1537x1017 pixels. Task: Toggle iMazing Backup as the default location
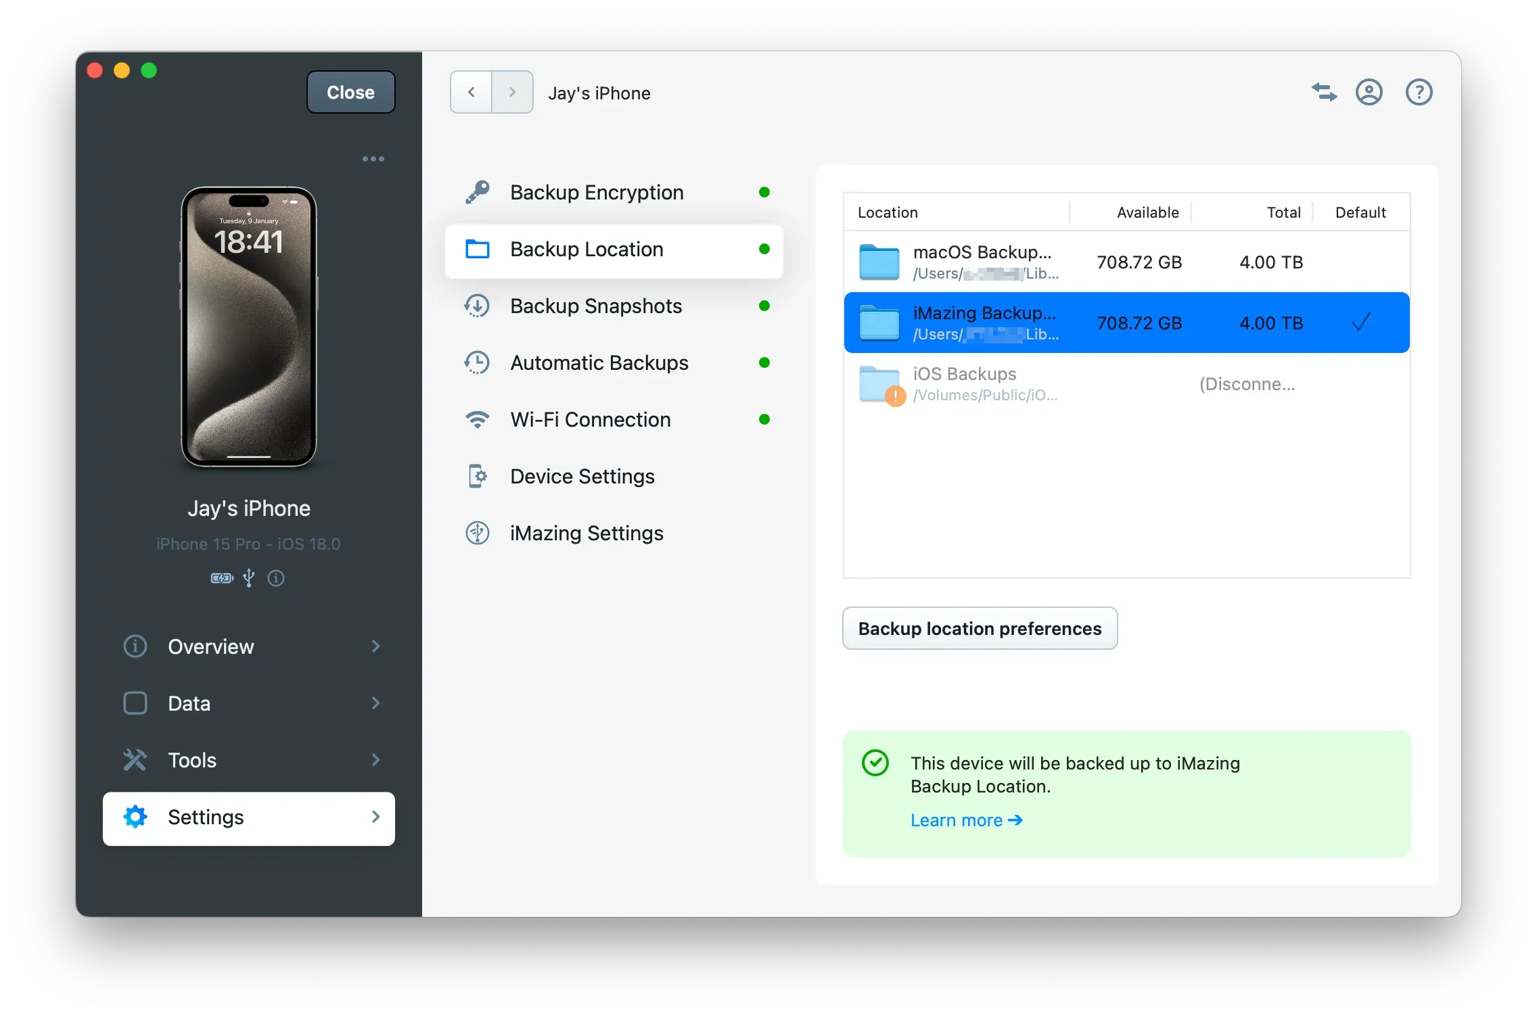pyautogui.click(x=1360, y=323)
